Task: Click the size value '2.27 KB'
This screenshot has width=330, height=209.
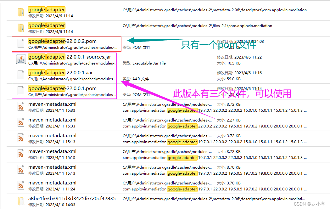Action: [234, 120]
